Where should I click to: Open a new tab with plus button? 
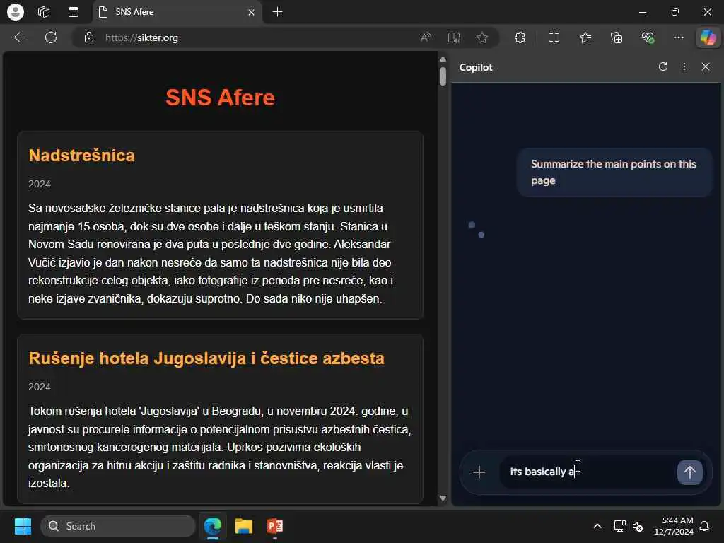[x=277, y=12]
